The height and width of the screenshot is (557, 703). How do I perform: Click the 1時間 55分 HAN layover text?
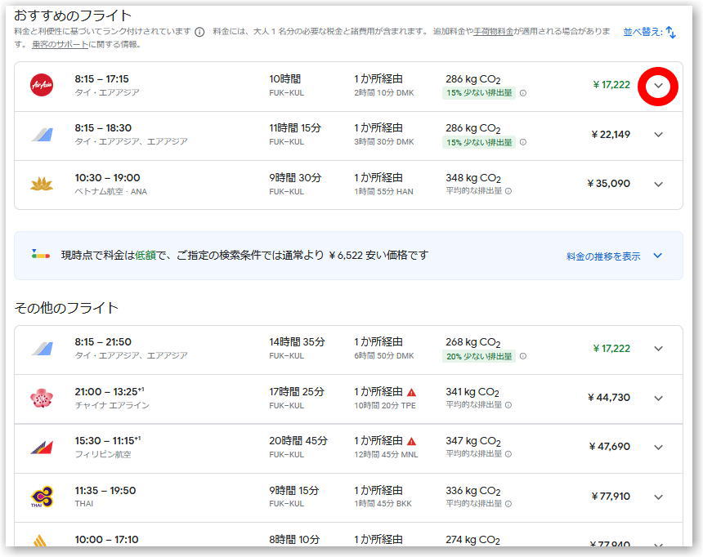click(383, 191)
